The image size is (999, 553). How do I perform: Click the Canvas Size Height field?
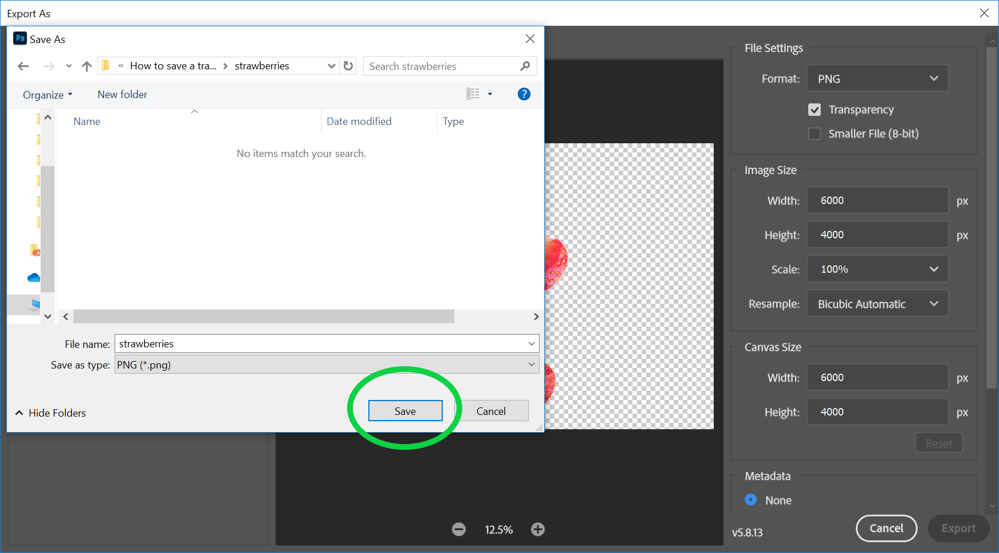(x=878, y=411)
